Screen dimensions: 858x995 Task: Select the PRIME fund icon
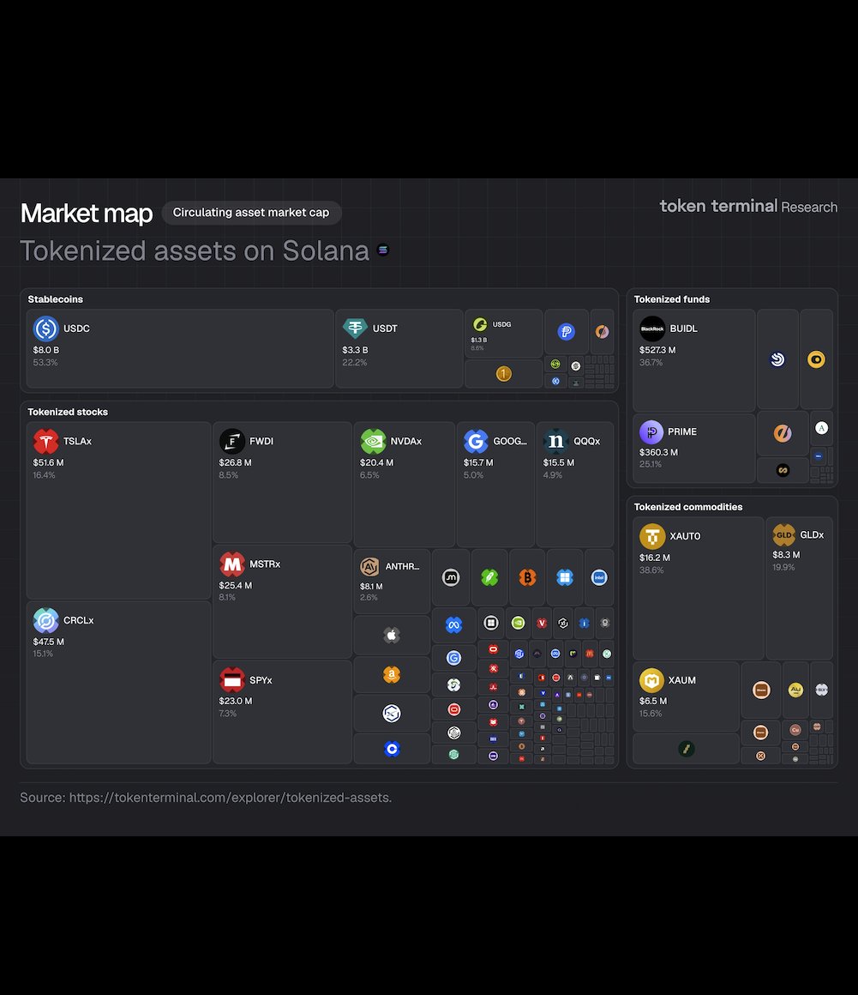coord(651,432)
